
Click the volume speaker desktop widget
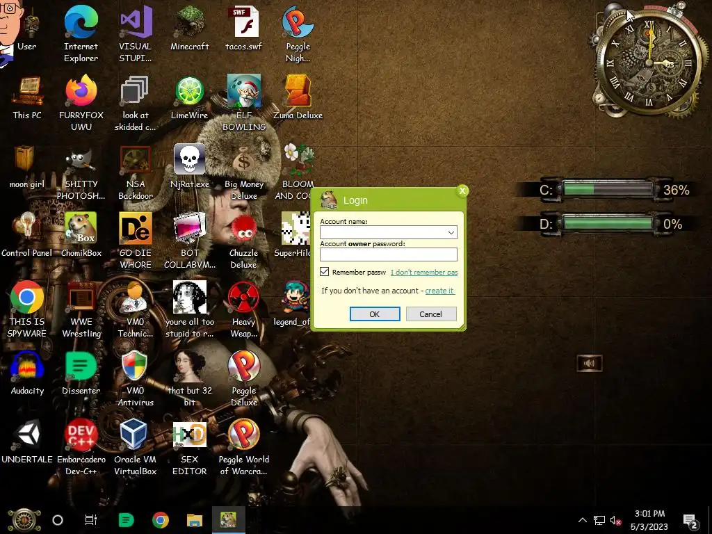(x=590, y=363)
